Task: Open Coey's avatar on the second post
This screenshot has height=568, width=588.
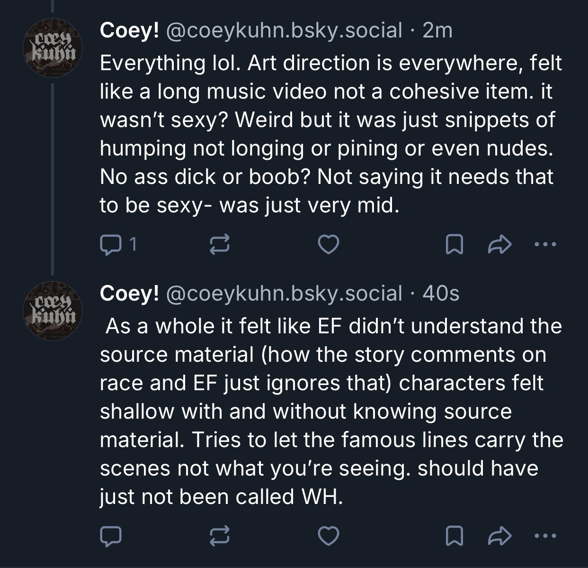Action: click(x=53, y=311)
